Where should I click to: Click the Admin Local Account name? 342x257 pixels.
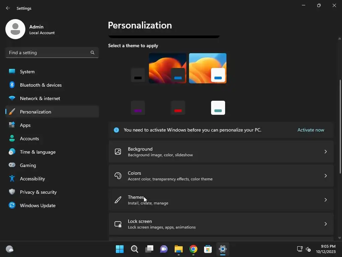(42, 29)
